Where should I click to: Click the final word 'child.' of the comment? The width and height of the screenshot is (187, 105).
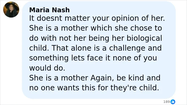[x=149, y=88]
